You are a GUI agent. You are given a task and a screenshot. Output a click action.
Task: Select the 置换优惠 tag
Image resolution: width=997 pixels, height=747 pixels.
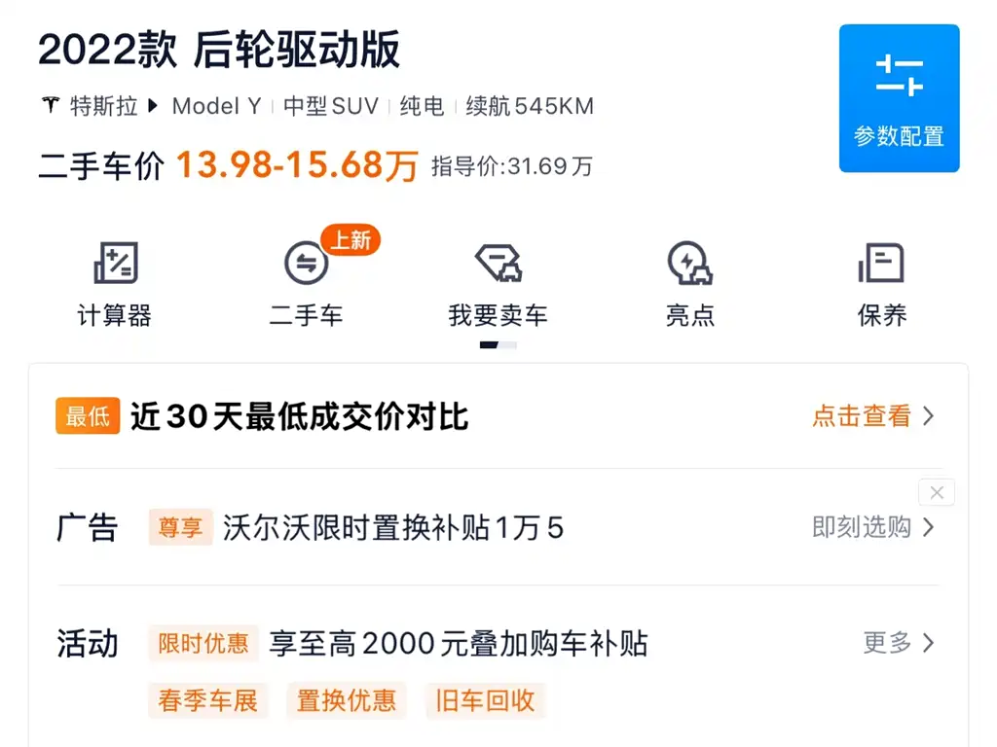(x=347, y=700)
